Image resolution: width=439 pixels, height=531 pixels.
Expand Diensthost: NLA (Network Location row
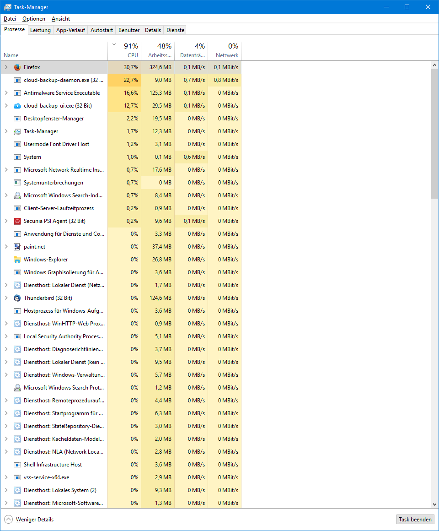coord(6,452)
